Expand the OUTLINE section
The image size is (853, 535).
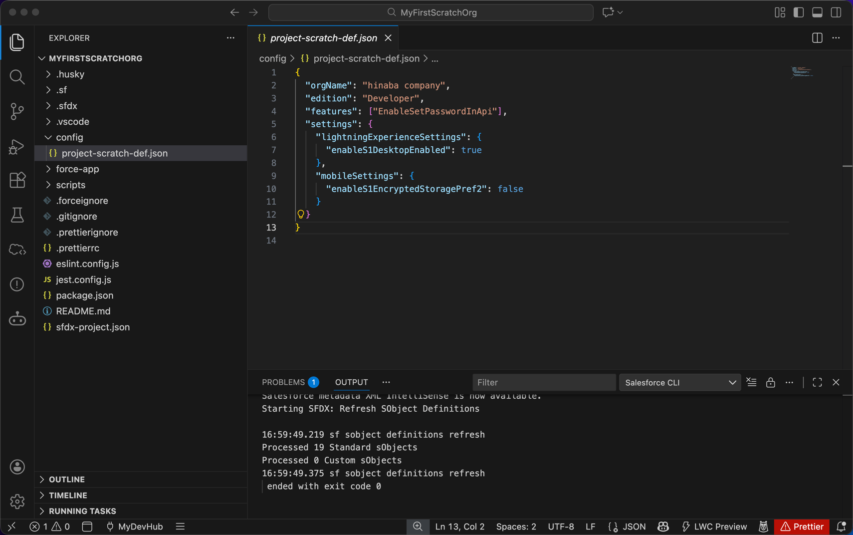pos(67,479)
